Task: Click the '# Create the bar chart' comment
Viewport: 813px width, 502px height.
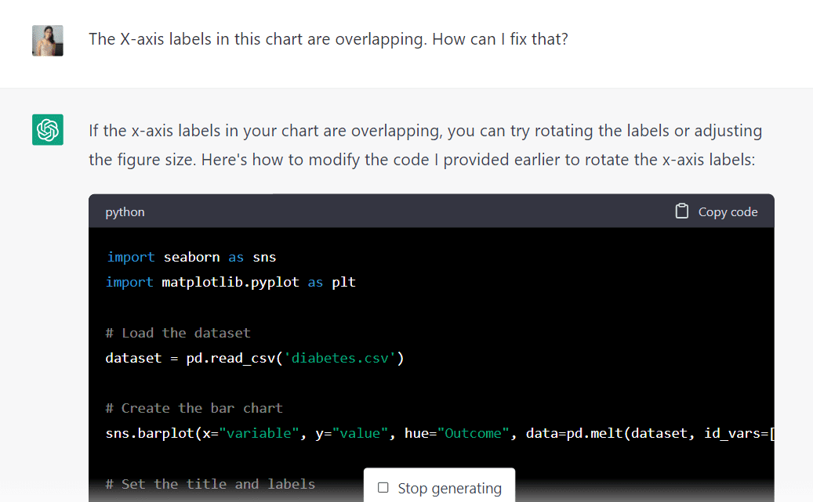Action: (194, 408)
